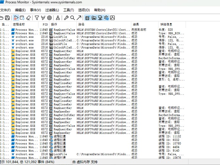
Task: Toggle Show Registry Activity filter
Action: pos(87,18)
